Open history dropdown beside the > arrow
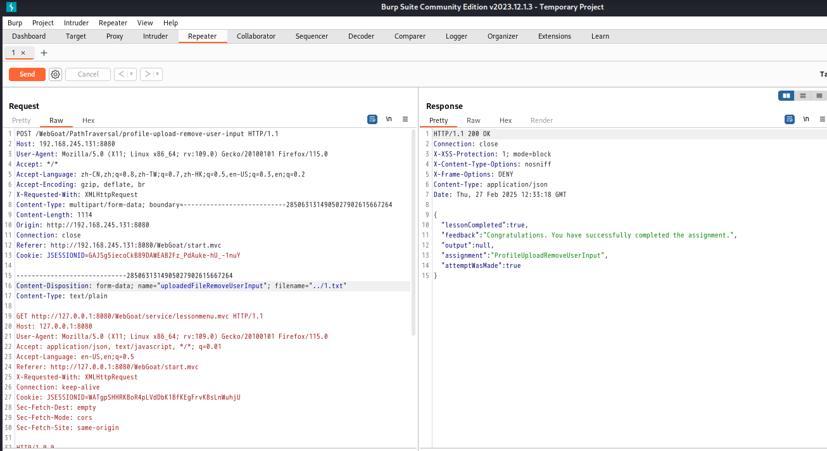The height and width of the screenshot is (451, 827). point(158,74)
